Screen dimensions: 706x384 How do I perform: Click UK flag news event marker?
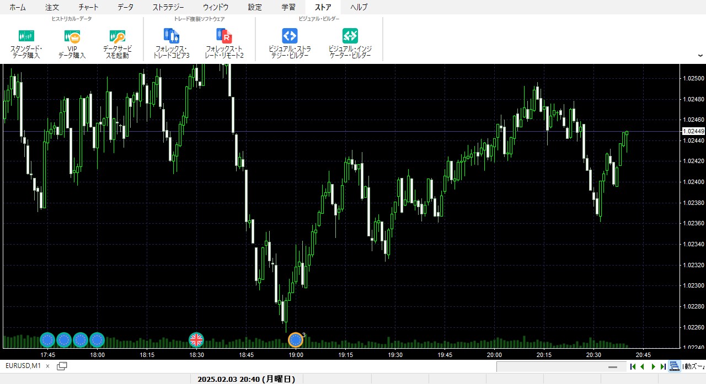(196, 340)
